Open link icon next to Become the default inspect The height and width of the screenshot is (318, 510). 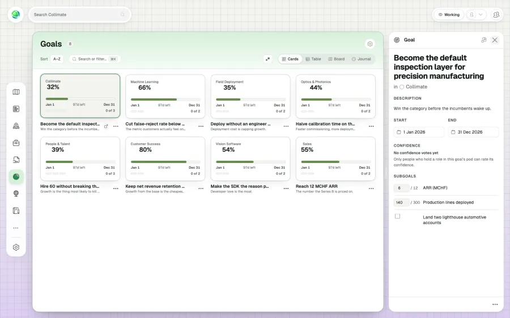pos(106,126)
